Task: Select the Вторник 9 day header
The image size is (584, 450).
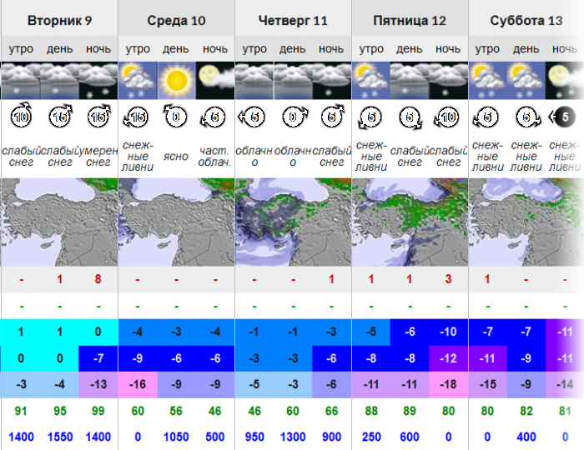Action: pos(59,21)
